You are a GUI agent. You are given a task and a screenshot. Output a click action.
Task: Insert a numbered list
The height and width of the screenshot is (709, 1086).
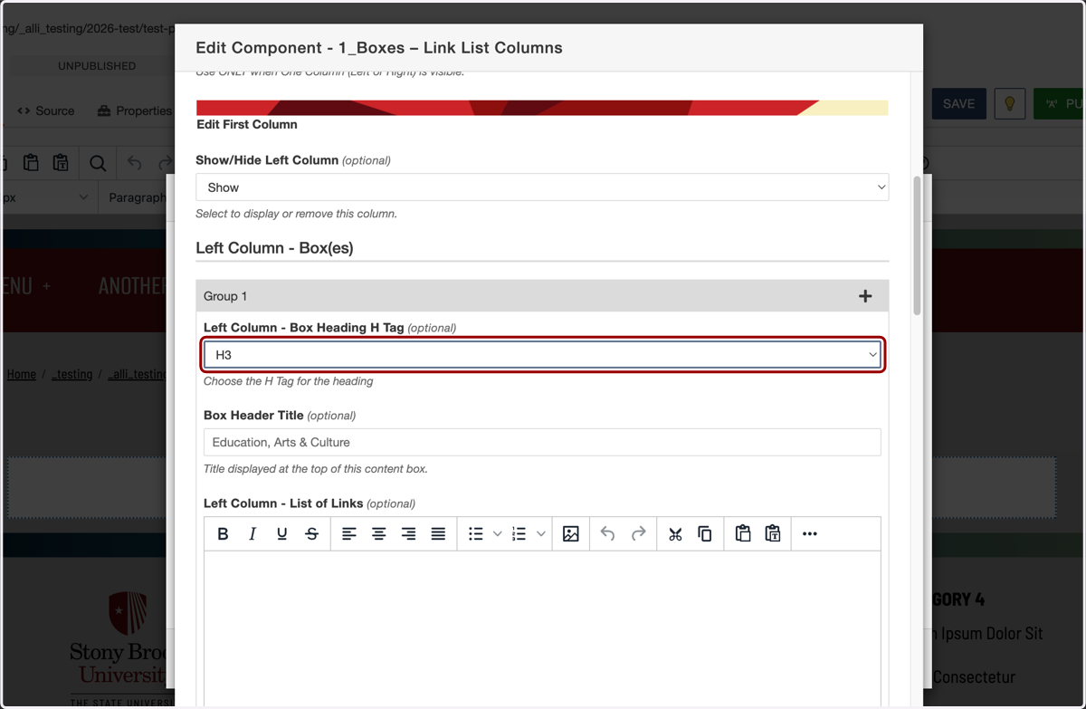click(x=519, y=534)
